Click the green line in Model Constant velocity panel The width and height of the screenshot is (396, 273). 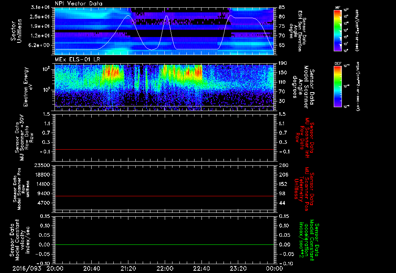click(164, 244)
